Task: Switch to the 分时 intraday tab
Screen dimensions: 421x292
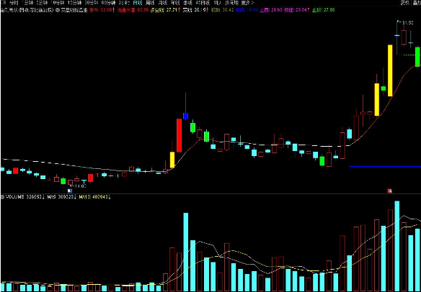Action: (x=14, y=3)
